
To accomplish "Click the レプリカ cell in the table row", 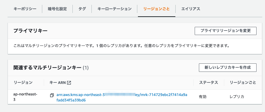I will tap(237, 97).
